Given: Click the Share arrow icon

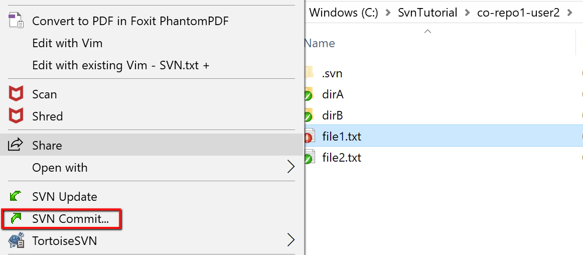Looking at the screenshot, I should tap(16, 145).
